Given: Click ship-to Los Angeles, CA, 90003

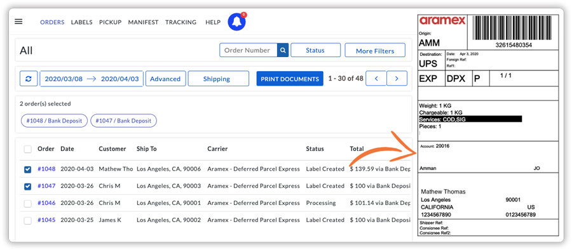Looking at the screenshot, I should [169, 186].
